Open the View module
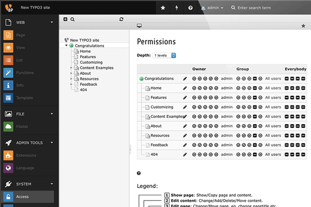This screenshot has height=207, width=311. [21, 48]
